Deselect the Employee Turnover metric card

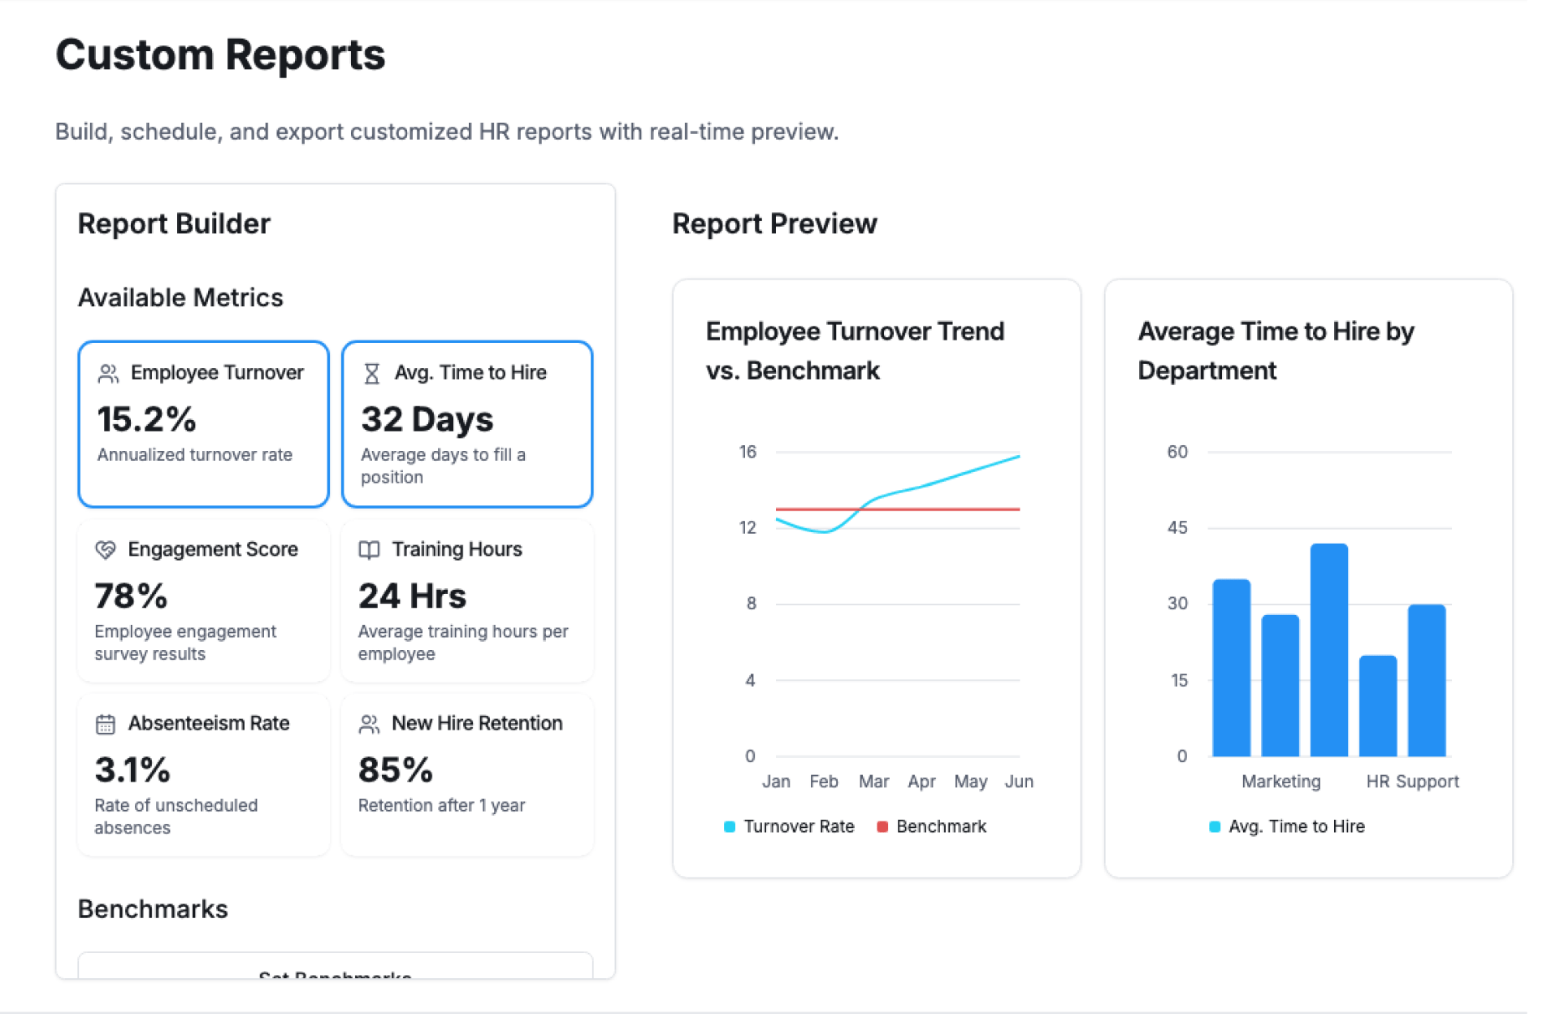pos(203,424)
